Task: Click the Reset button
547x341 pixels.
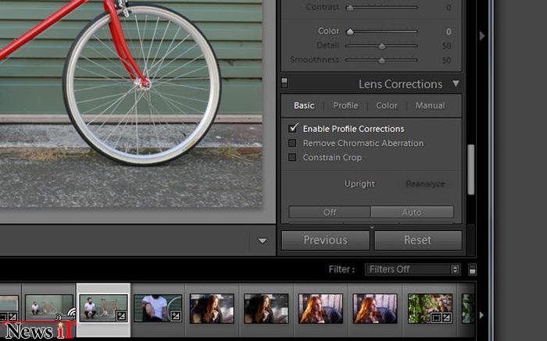Action: (x=418, y=240)
